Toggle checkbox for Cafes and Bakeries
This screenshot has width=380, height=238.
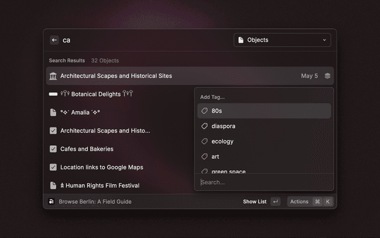click(53, 149)
